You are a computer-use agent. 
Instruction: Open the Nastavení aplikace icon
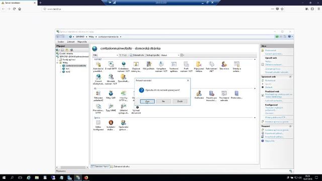coord(174,66)
